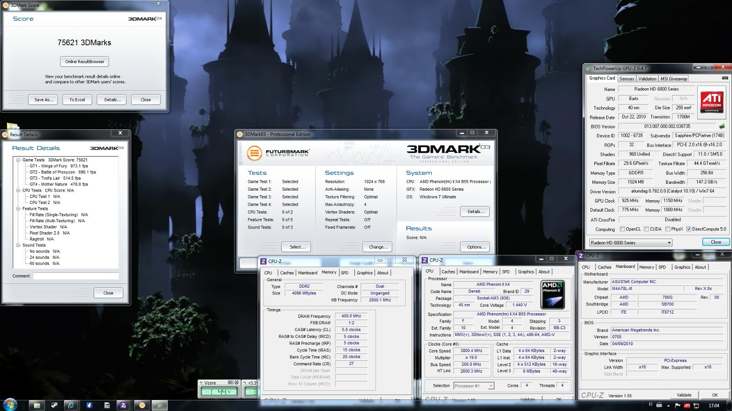
Task: Uncheck the DirectCompute 5.0 checkbox
Action: pyautogui.click(x=689, y=229)
